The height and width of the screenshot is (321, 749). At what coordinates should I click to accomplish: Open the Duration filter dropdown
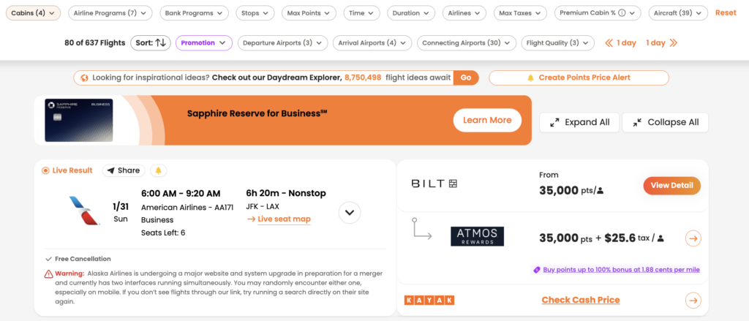click(411, 13)
